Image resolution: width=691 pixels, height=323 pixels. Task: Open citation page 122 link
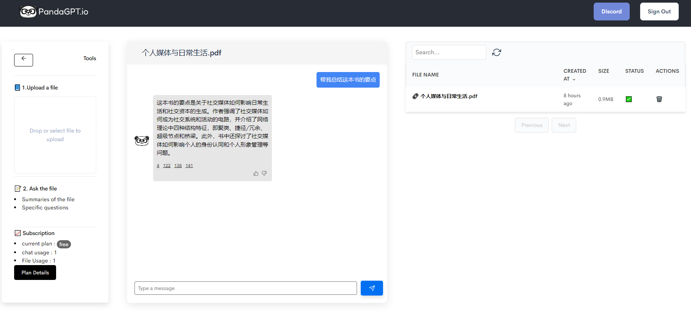pyautogui.click(x=167, y=166)
